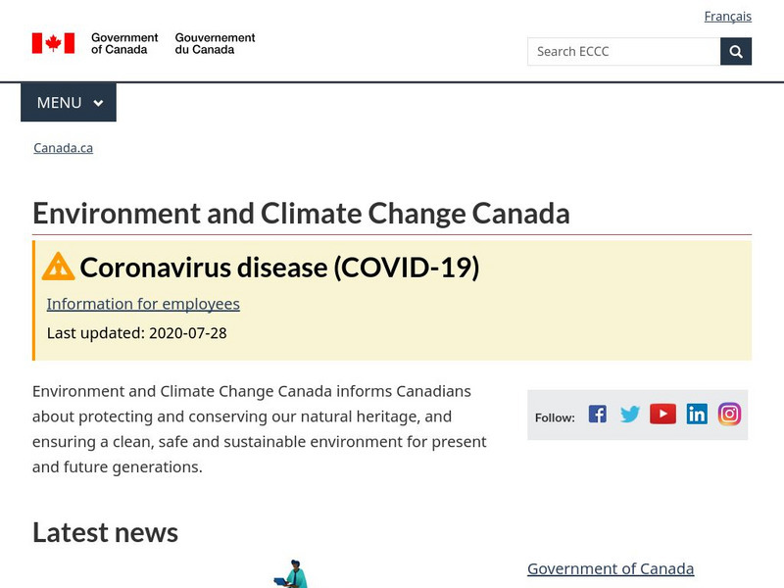This screenshot has width=784, height=588.
Task: Click the orange warning triangle icon
Action: (59, 267)
